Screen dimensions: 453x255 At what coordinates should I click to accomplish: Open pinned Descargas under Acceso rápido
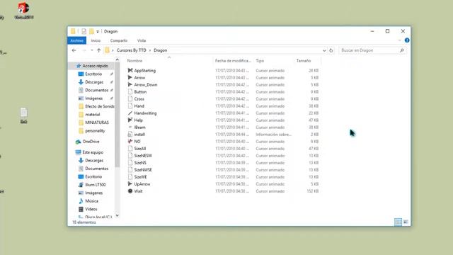tap(94, 82)
